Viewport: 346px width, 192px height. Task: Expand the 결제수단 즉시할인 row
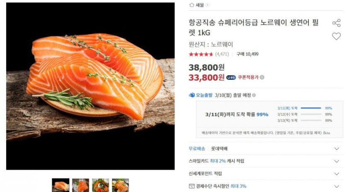266,186
